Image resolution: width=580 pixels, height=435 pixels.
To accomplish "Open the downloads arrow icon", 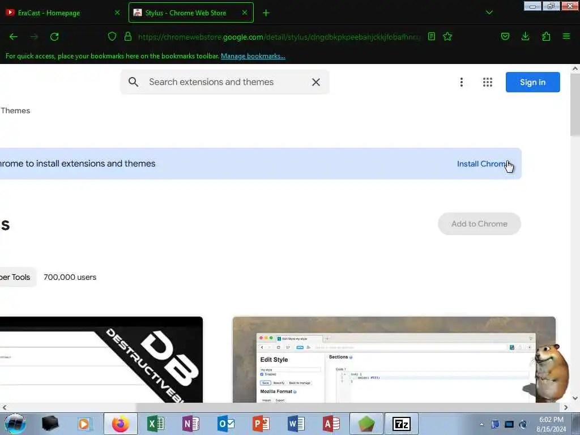I will [x=525, y=36].
